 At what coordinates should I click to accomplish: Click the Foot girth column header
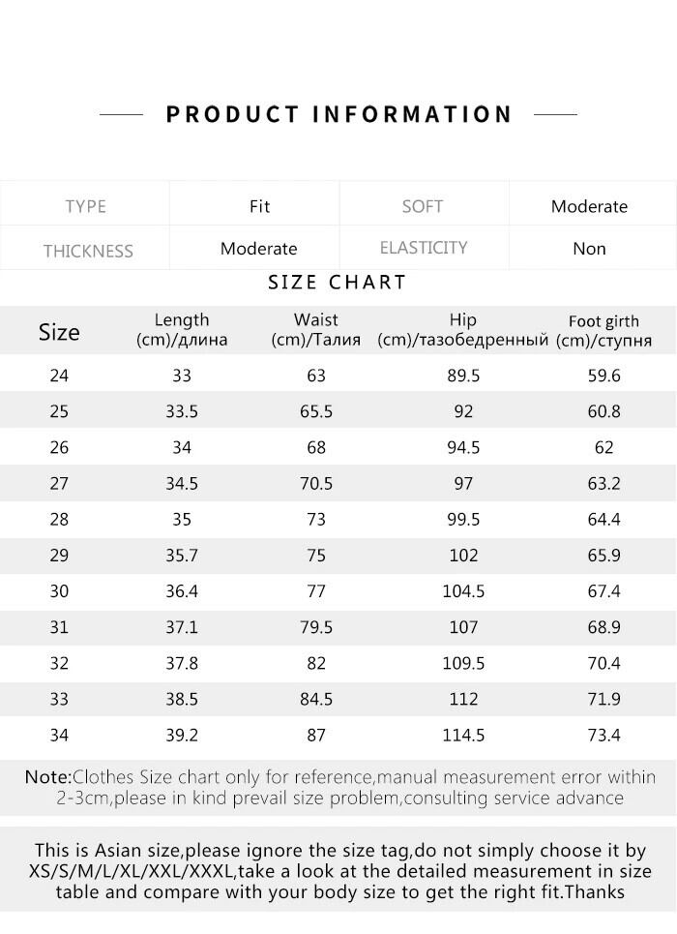(x=603, y=330)
